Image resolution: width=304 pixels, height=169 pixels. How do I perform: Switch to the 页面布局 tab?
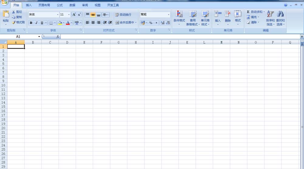[44, 5]
